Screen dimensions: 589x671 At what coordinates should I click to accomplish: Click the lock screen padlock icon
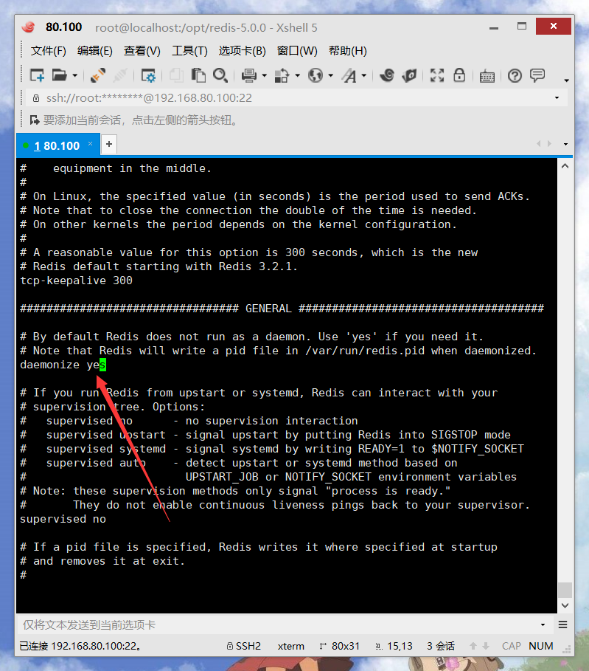pos(459,75)
